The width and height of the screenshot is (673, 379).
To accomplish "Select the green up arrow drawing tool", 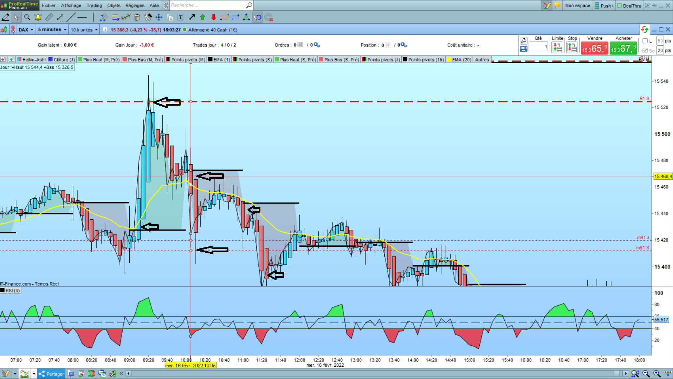I will [203, 17].
